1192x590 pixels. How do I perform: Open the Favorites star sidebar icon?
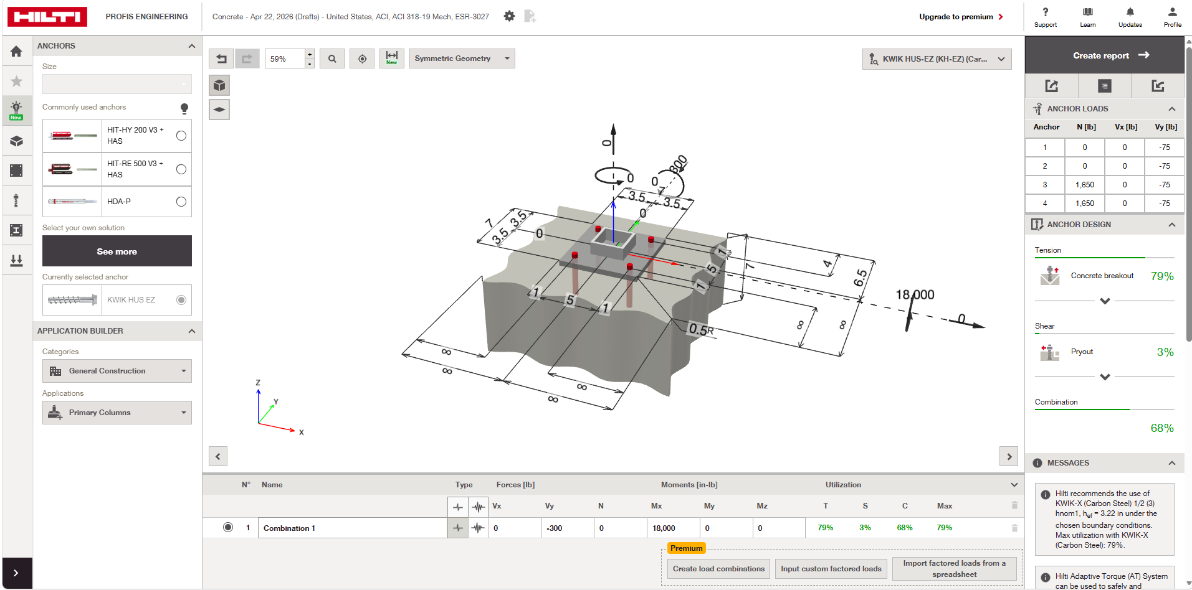point(17,81)
